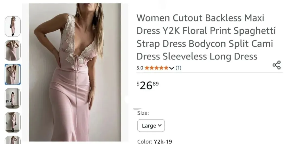This screenshot has width=293, height=144.
Task: Select the fourth thumbnail with room background
Action: point(12,98)
